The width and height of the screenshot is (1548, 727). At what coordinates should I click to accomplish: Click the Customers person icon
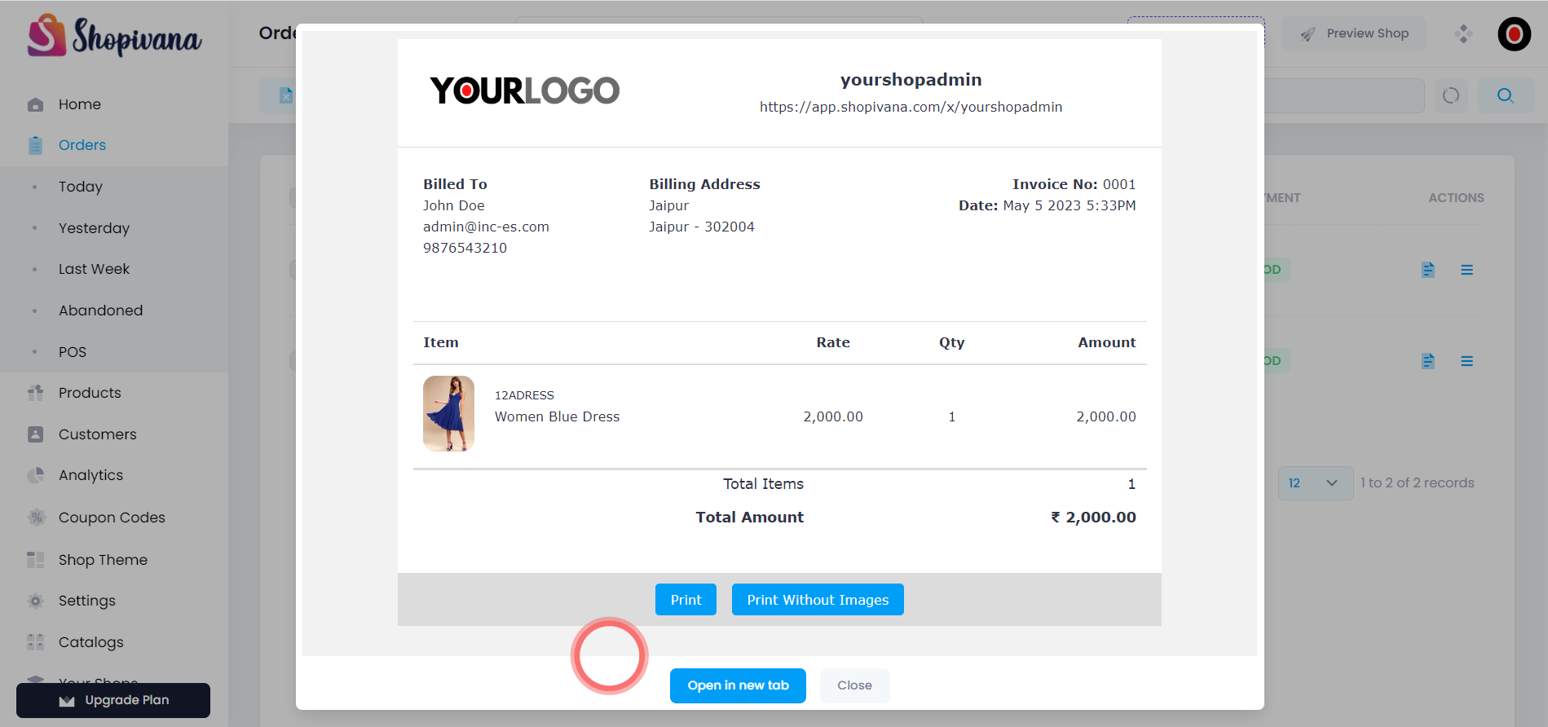(x=35, y=434)
